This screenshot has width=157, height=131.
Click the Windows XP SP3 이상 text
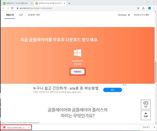tap(77, 62)
